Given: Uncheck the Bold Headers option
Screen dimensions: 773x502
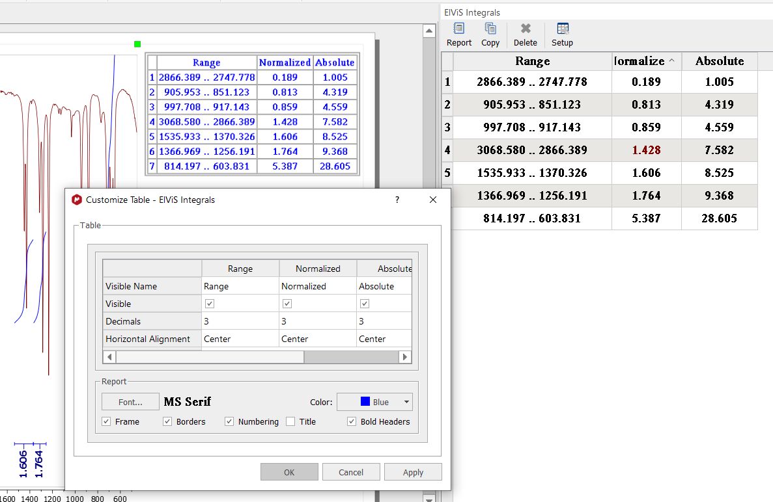Looking at the screenshot, I should tap(352, 421).
